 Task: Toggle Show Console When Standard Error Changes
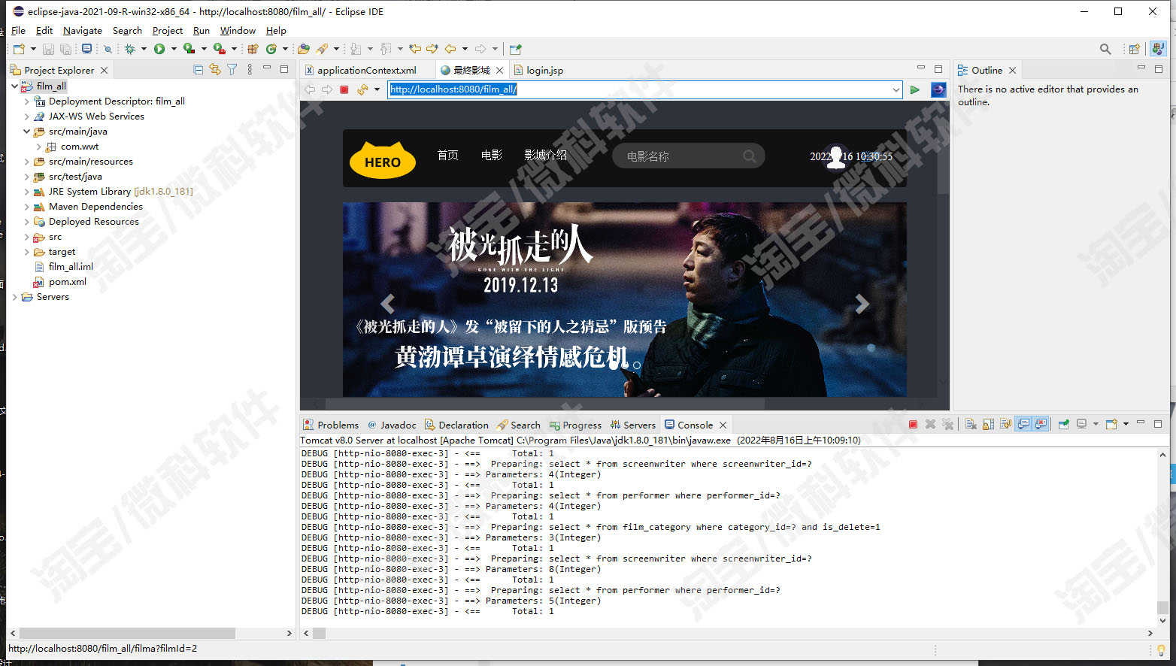pos(1041,425)
